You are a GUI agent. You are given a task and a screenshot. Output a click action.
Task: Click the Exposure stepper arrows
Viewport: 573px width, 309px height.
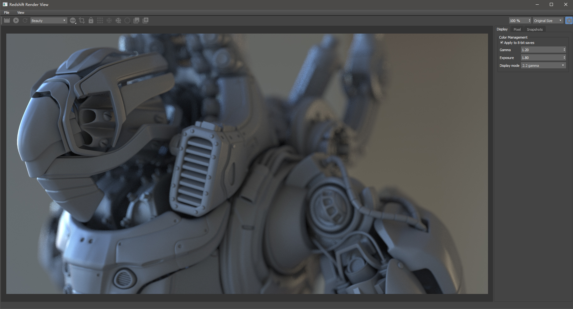pos(564,58)
